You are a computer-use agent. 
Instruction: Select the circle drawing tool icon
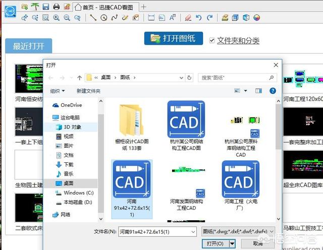point(104,18)
